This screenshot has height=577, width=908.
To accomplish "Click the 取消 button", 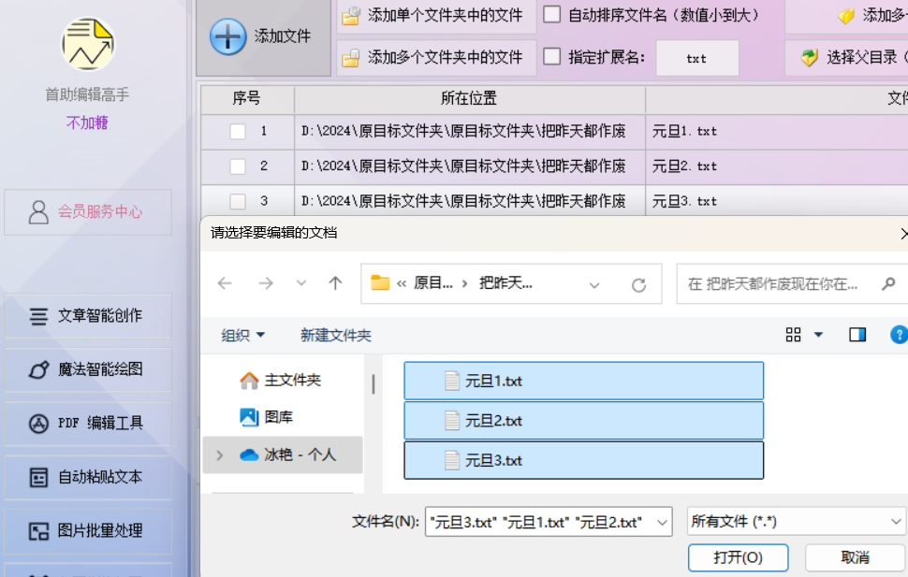I will [x=856, y=558].
